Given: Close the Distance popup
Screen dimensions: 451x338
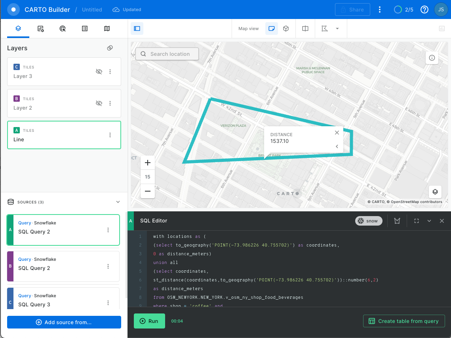Looking at the screenshot, I should click(337, 133).
